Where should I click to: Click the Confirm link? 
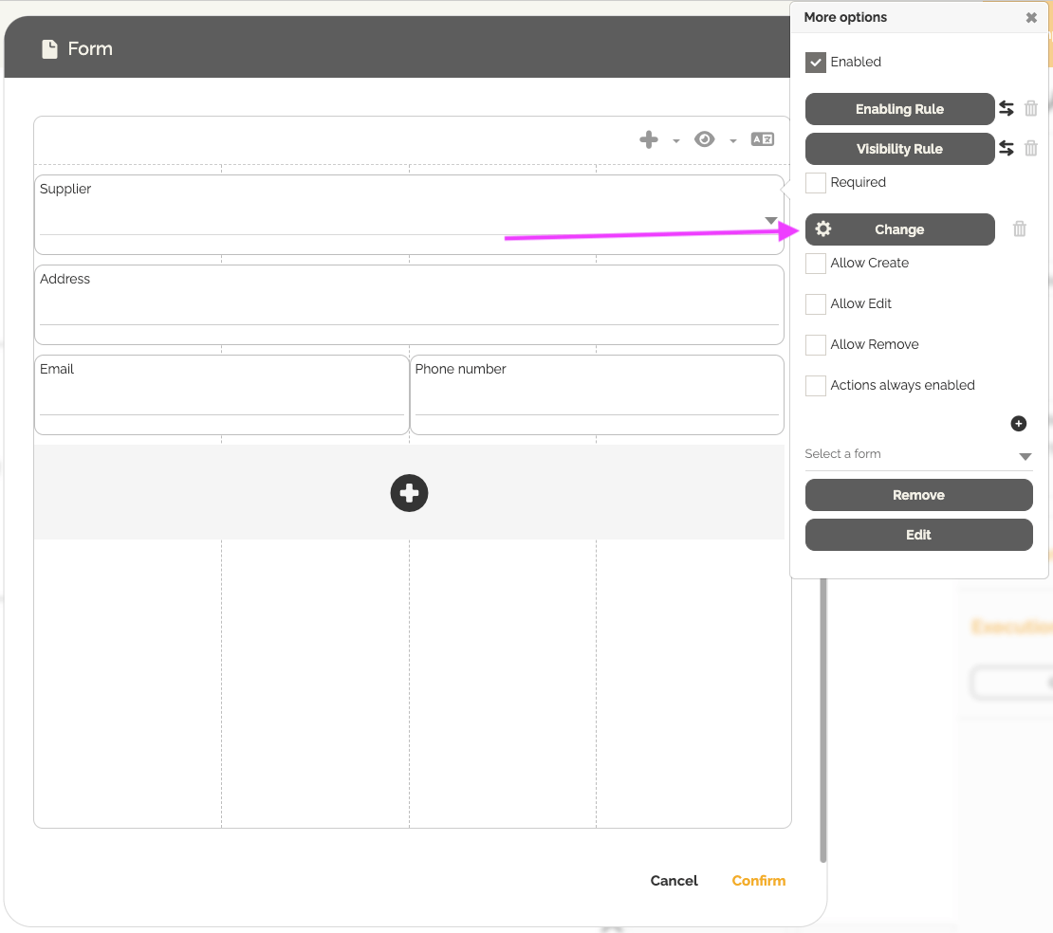758,881
